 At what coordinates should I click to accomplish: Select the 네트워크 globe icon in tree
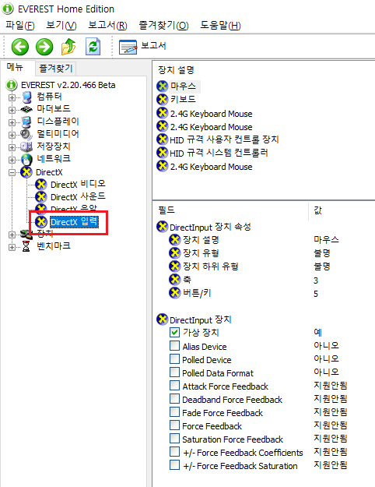(26, 160)
